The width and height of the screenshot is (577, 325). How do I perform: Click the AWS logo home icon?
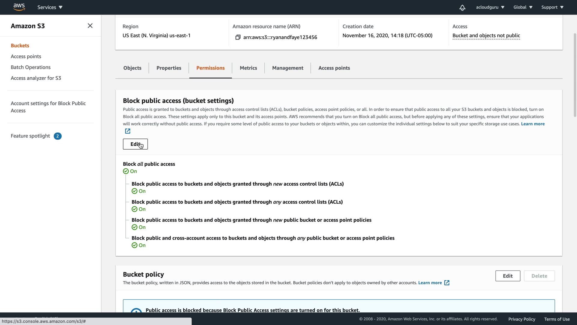coord(19,7)
